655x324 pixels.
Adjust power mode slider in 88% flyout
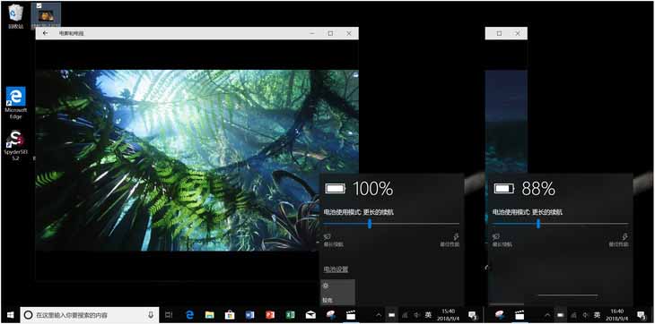(x=560, y=224)
